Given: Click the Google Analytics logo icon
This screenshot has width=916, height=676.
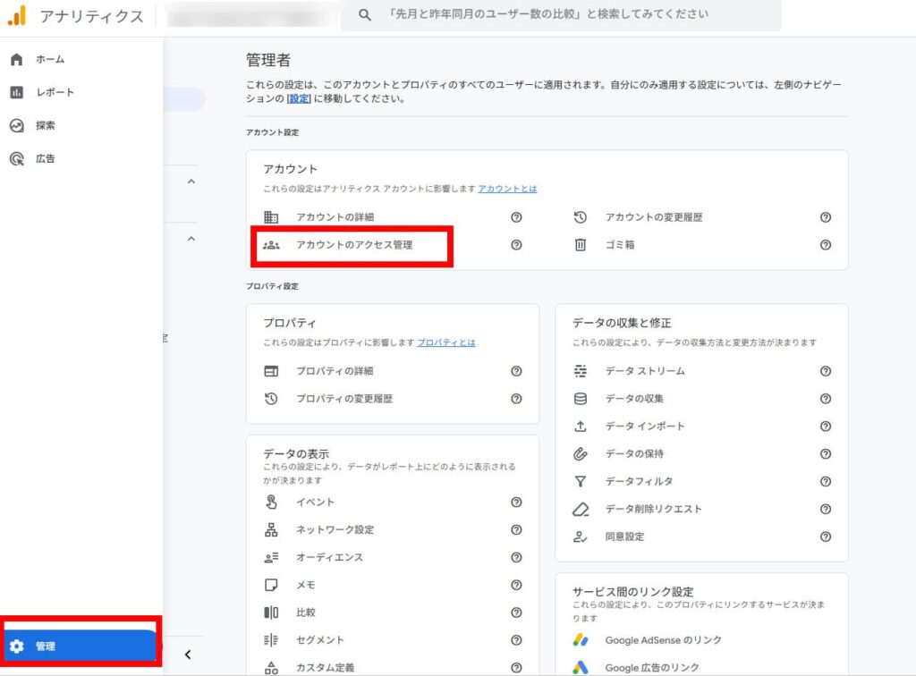Looking at the screenshot, I should tap(17, 15).
